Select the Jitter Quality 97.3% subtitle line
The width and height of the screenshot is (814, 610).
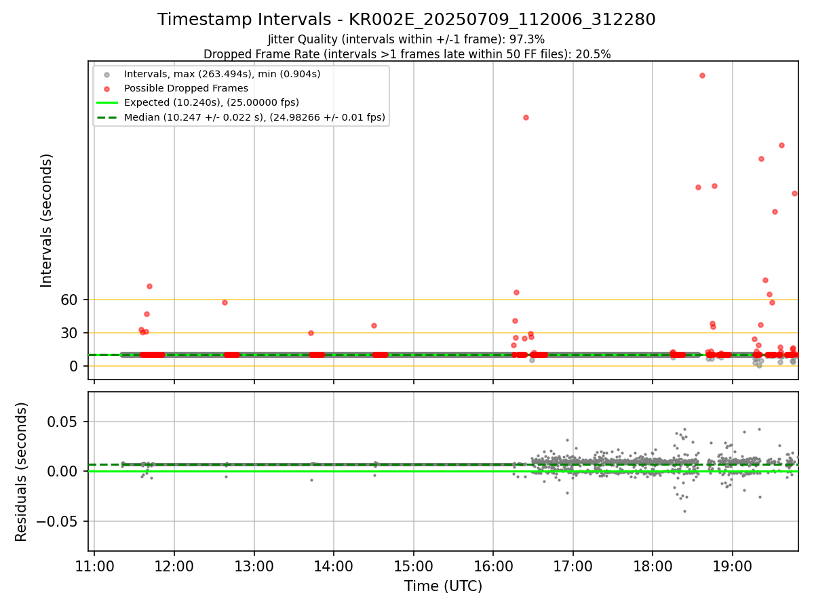click(x=406, y=39)
